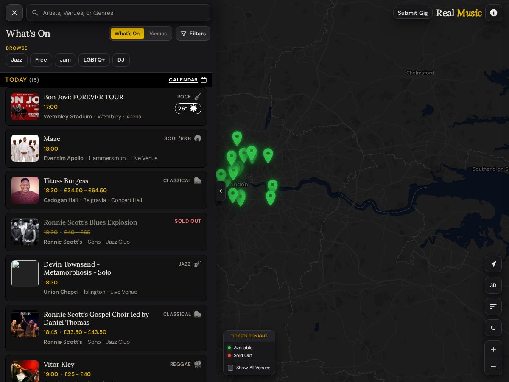509x382 pixels.
Task: Browse the Jazz category chip
Action: coord(17,60)
